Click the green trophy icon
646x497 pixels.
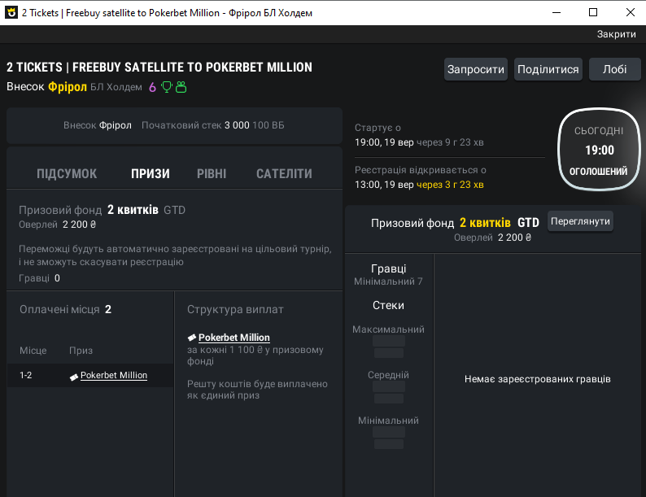click(167, 87)
